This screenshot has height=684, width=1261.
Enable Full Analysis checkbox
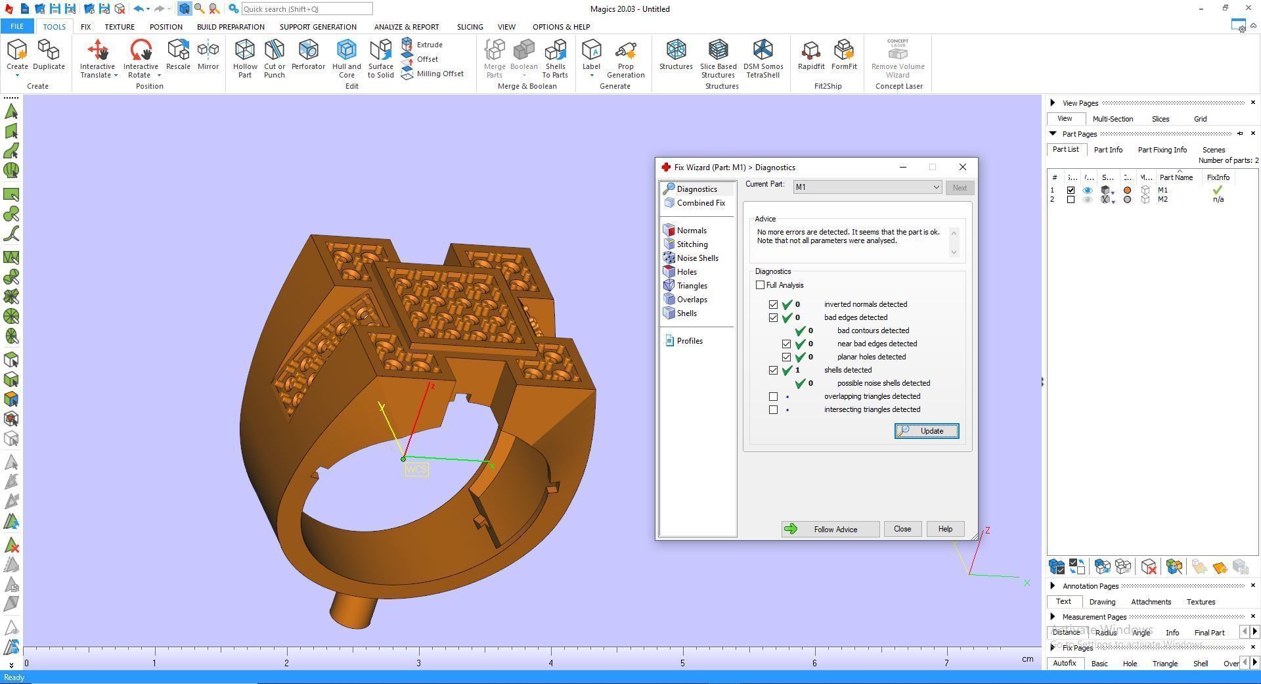tap(760, 285)
